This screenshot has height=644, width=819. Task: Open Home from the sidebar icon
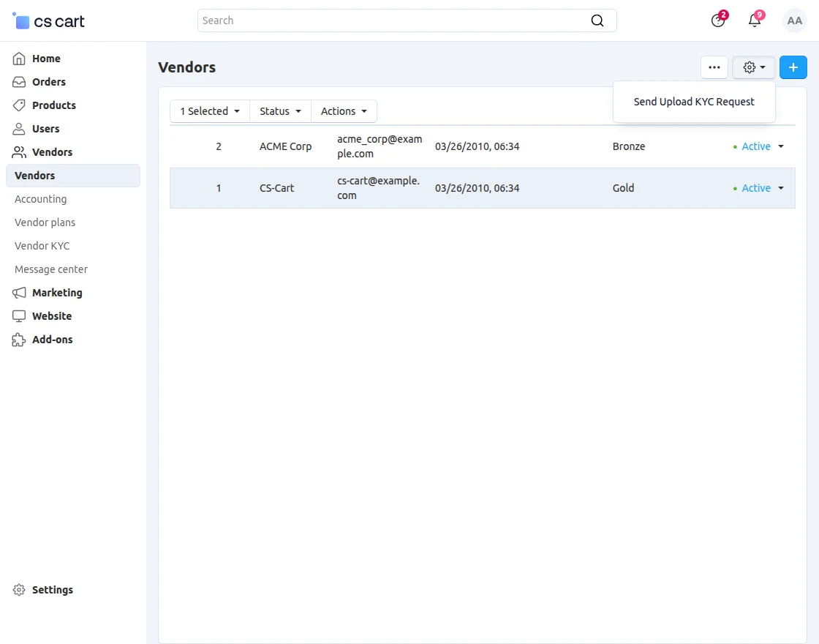click(19, 59)
